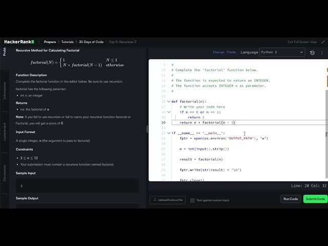
Task: Click the Upload Code as File button
Action: [168, 200]
